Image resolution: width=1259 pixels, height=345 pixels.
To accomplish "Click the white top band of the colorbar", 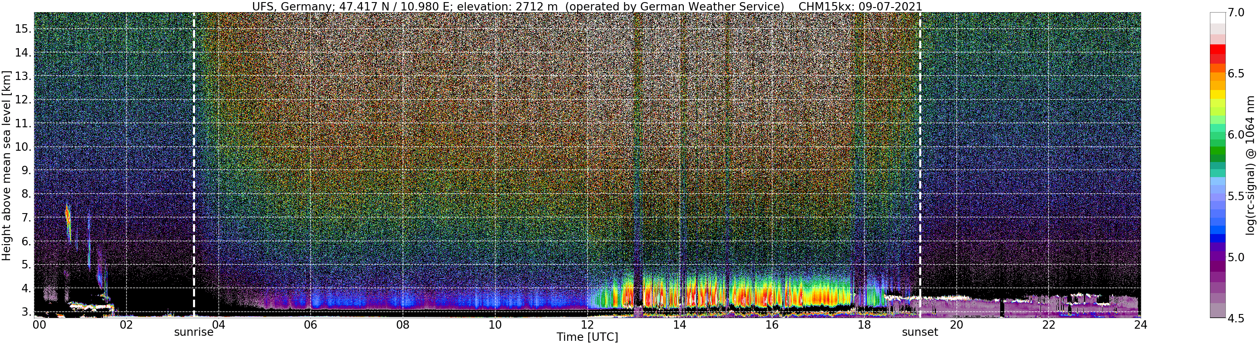I will coord(1217,18).
